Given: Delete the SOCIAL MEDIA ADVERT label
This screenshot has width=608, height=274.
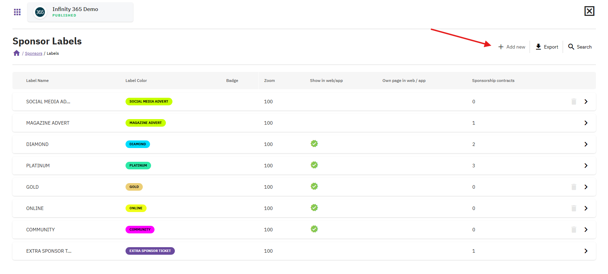Looking at the screenshot, I should pyautogui.click(x=574, y=102).
